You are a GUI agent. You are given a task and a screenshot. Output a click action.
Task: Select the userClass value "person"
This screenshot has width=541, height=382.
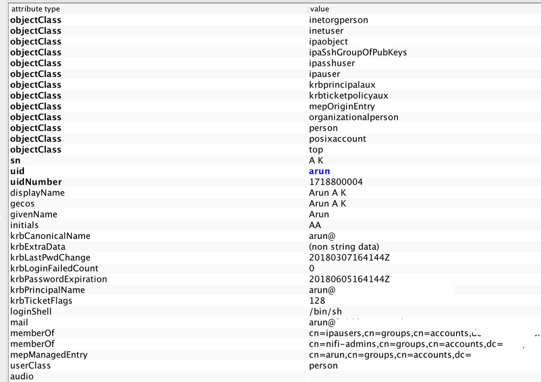(322, 365)
